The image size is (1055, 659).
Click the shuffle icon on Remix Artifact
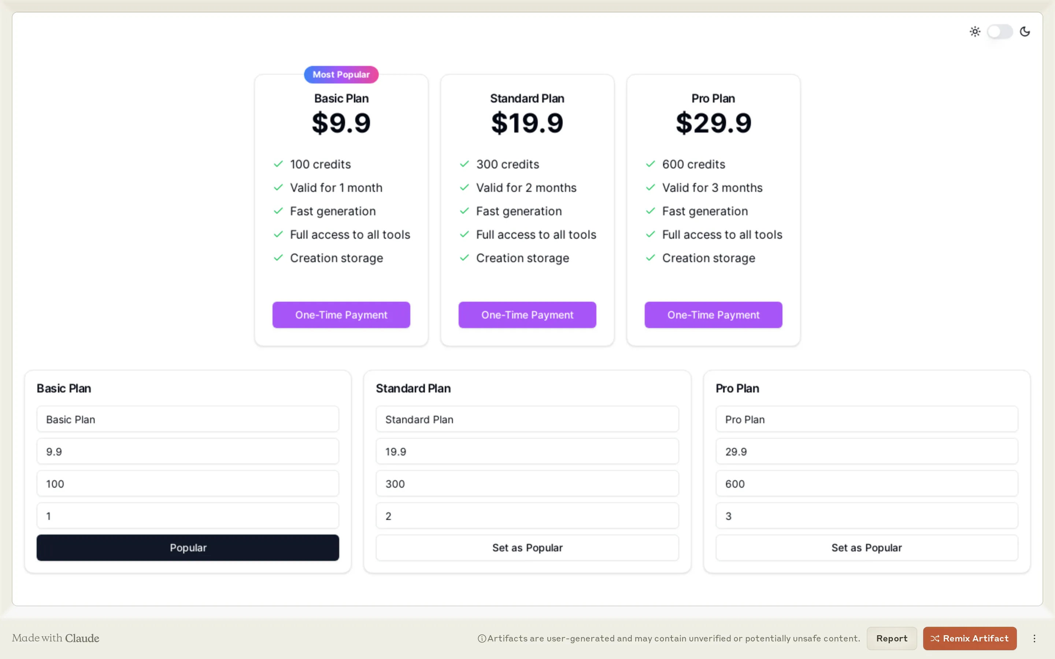[x=936, y=638]
